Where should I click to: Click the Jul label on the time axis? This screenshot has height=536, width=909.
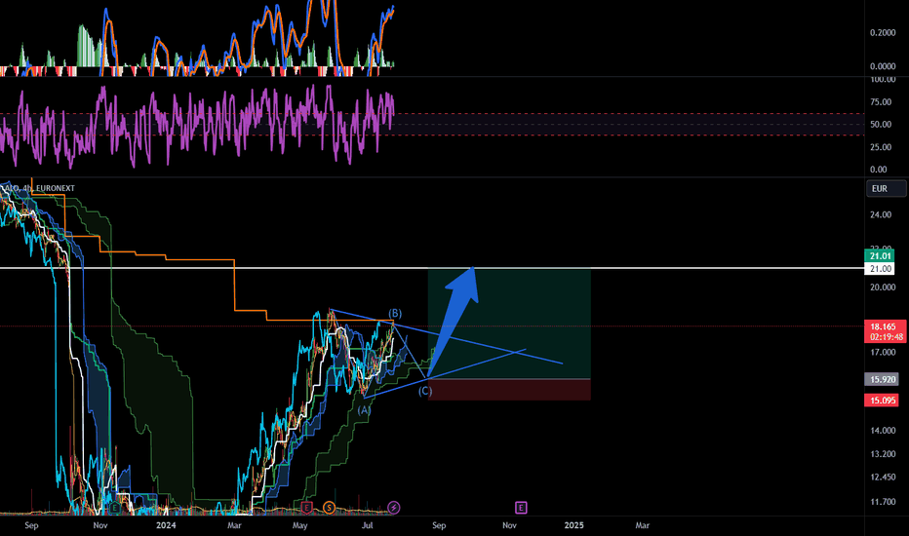pos(367,525)
